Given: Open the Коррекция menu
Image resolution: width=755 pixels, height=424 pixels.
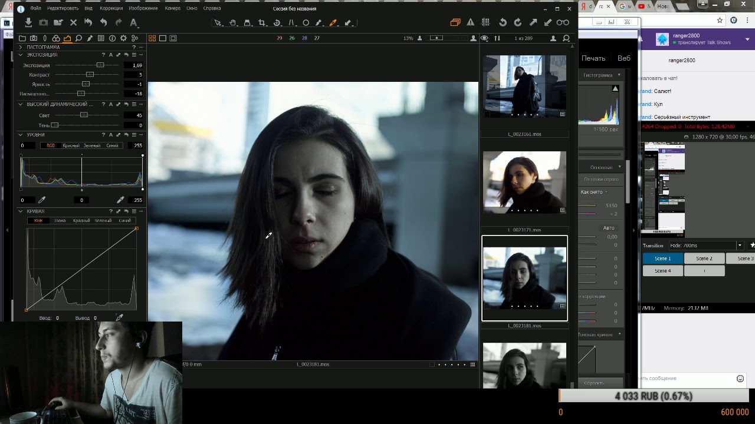Looking at the screenshot, I should pos(111,8).
